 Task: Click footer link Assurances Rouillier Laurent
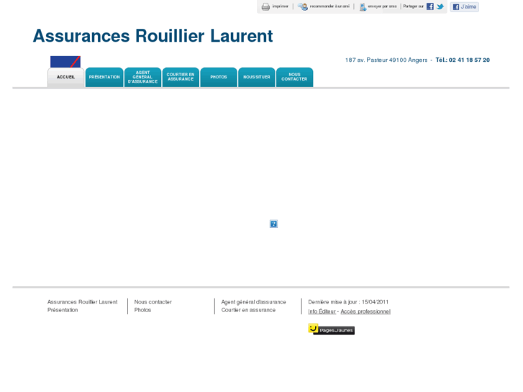tap(83, 302)
